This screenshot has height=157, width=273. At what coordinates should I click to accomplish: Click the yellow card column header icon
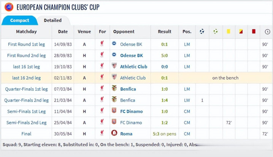pyautogui.click(x=229, y=31)
